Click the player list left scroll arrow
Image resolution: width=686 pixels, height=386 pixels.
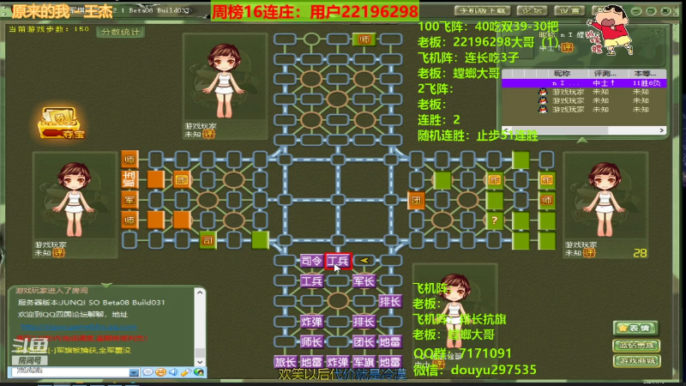pos(506,130)
